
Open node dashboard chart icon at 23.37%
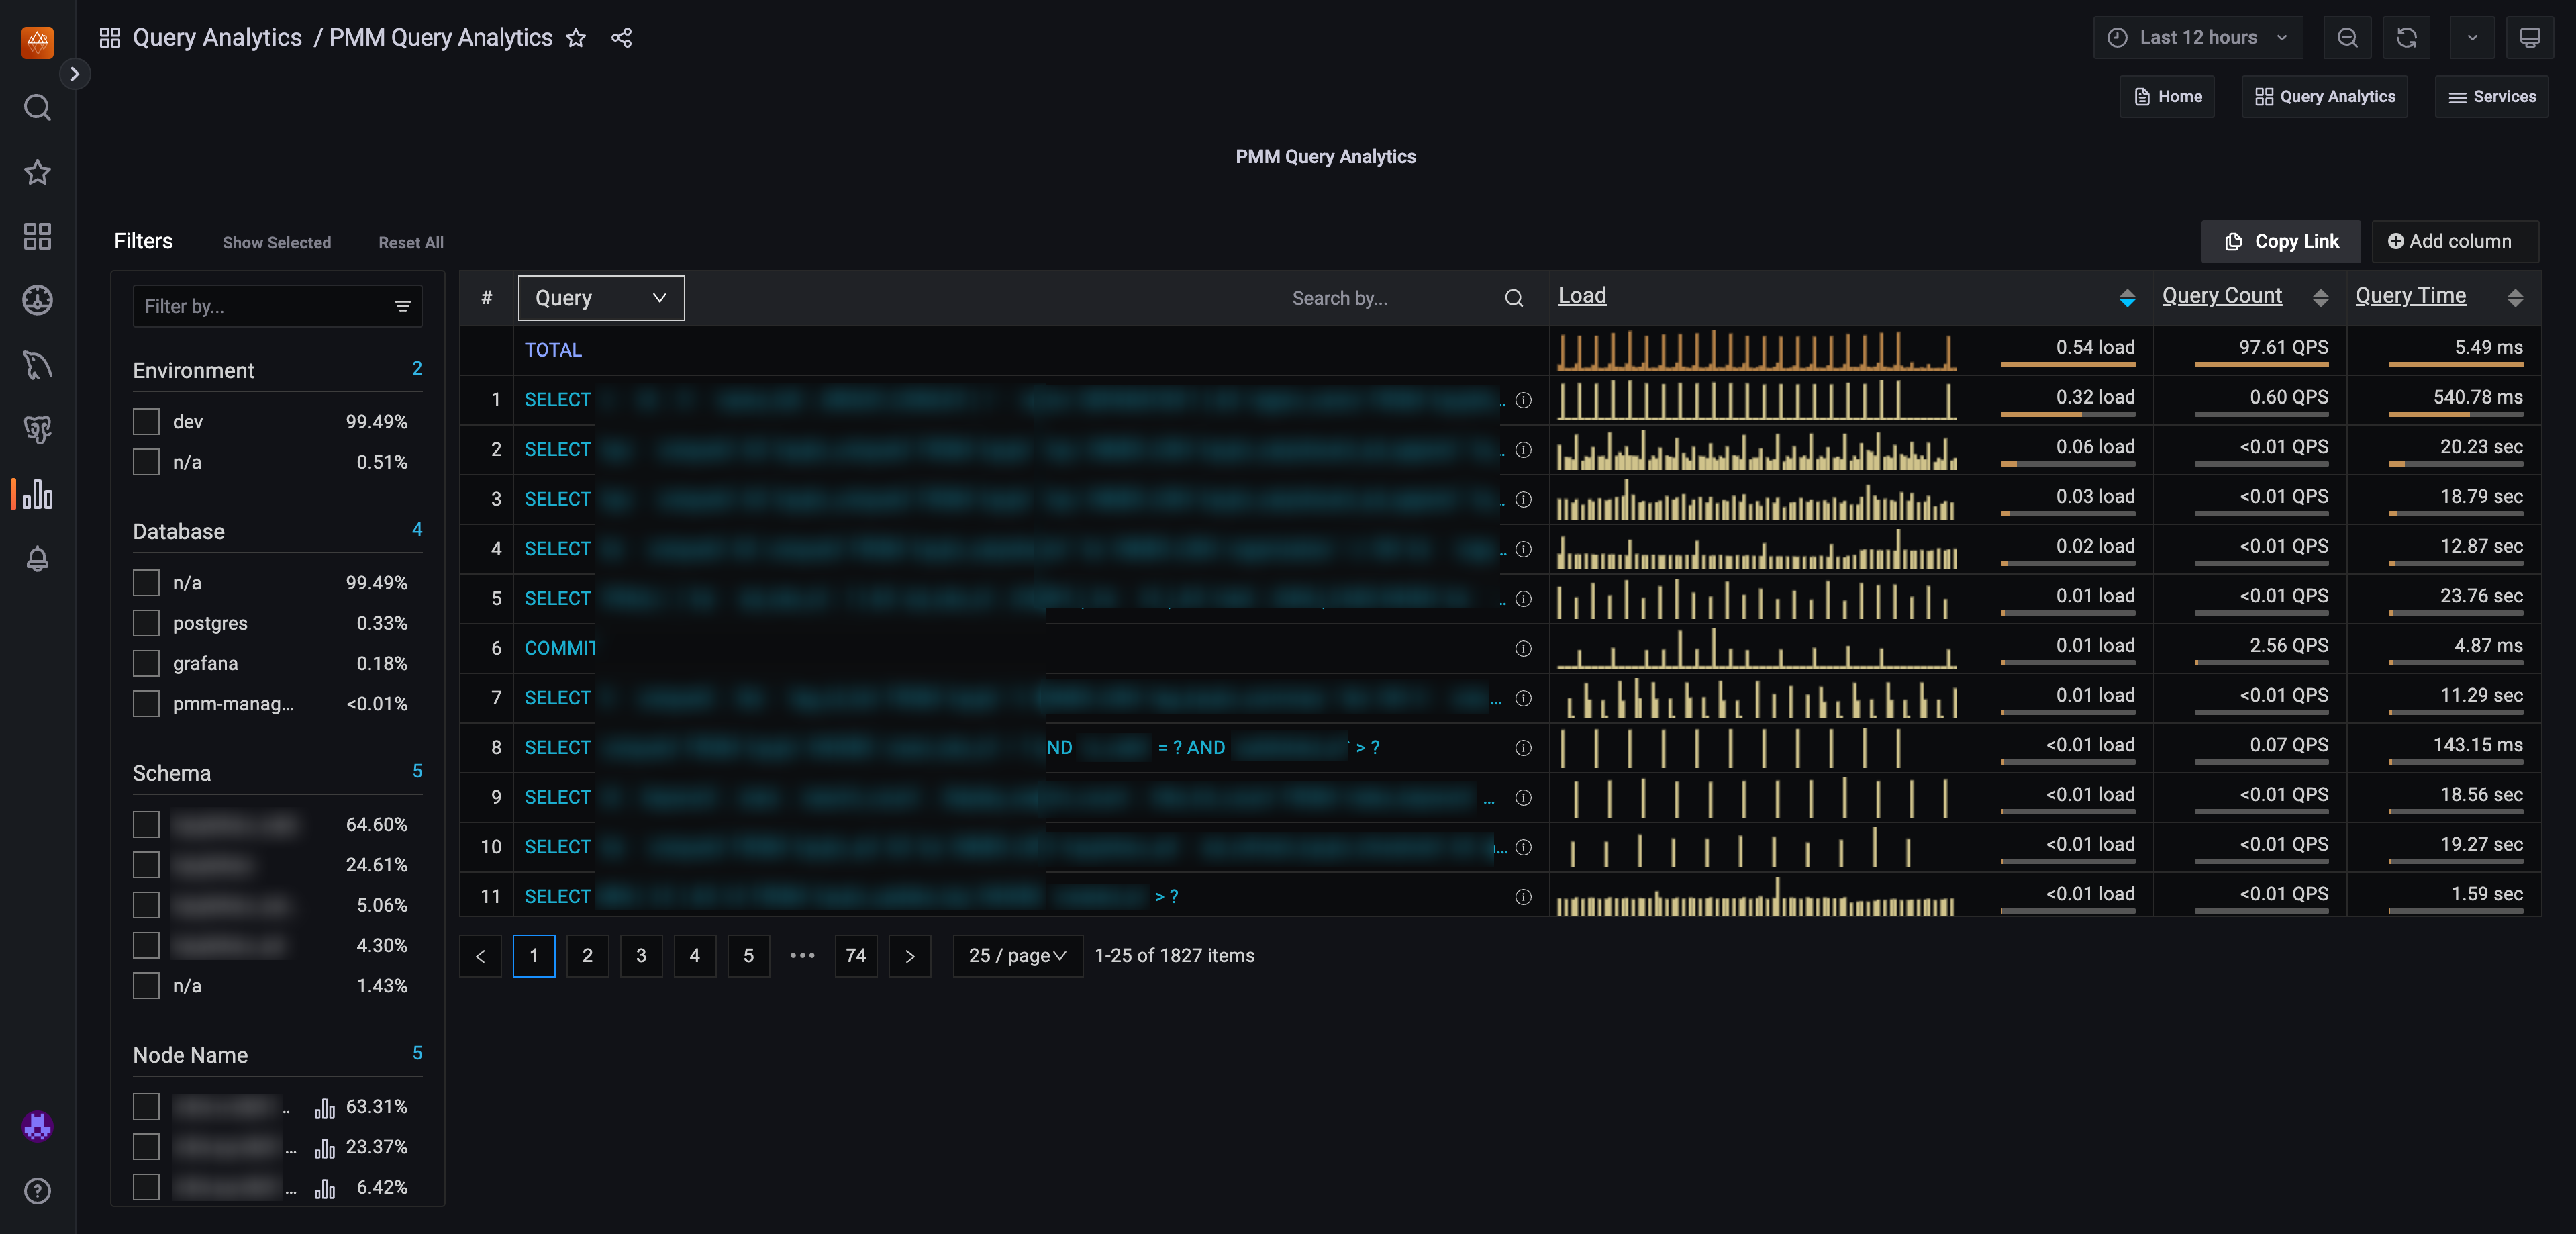[x=324, y=1148]
